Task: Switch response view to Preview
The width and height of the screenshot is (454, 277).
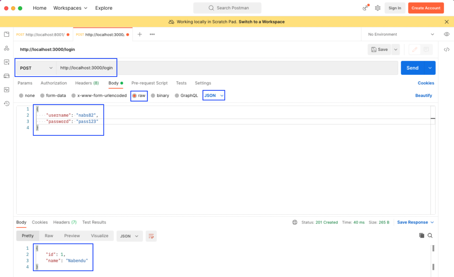Action: 72,236
